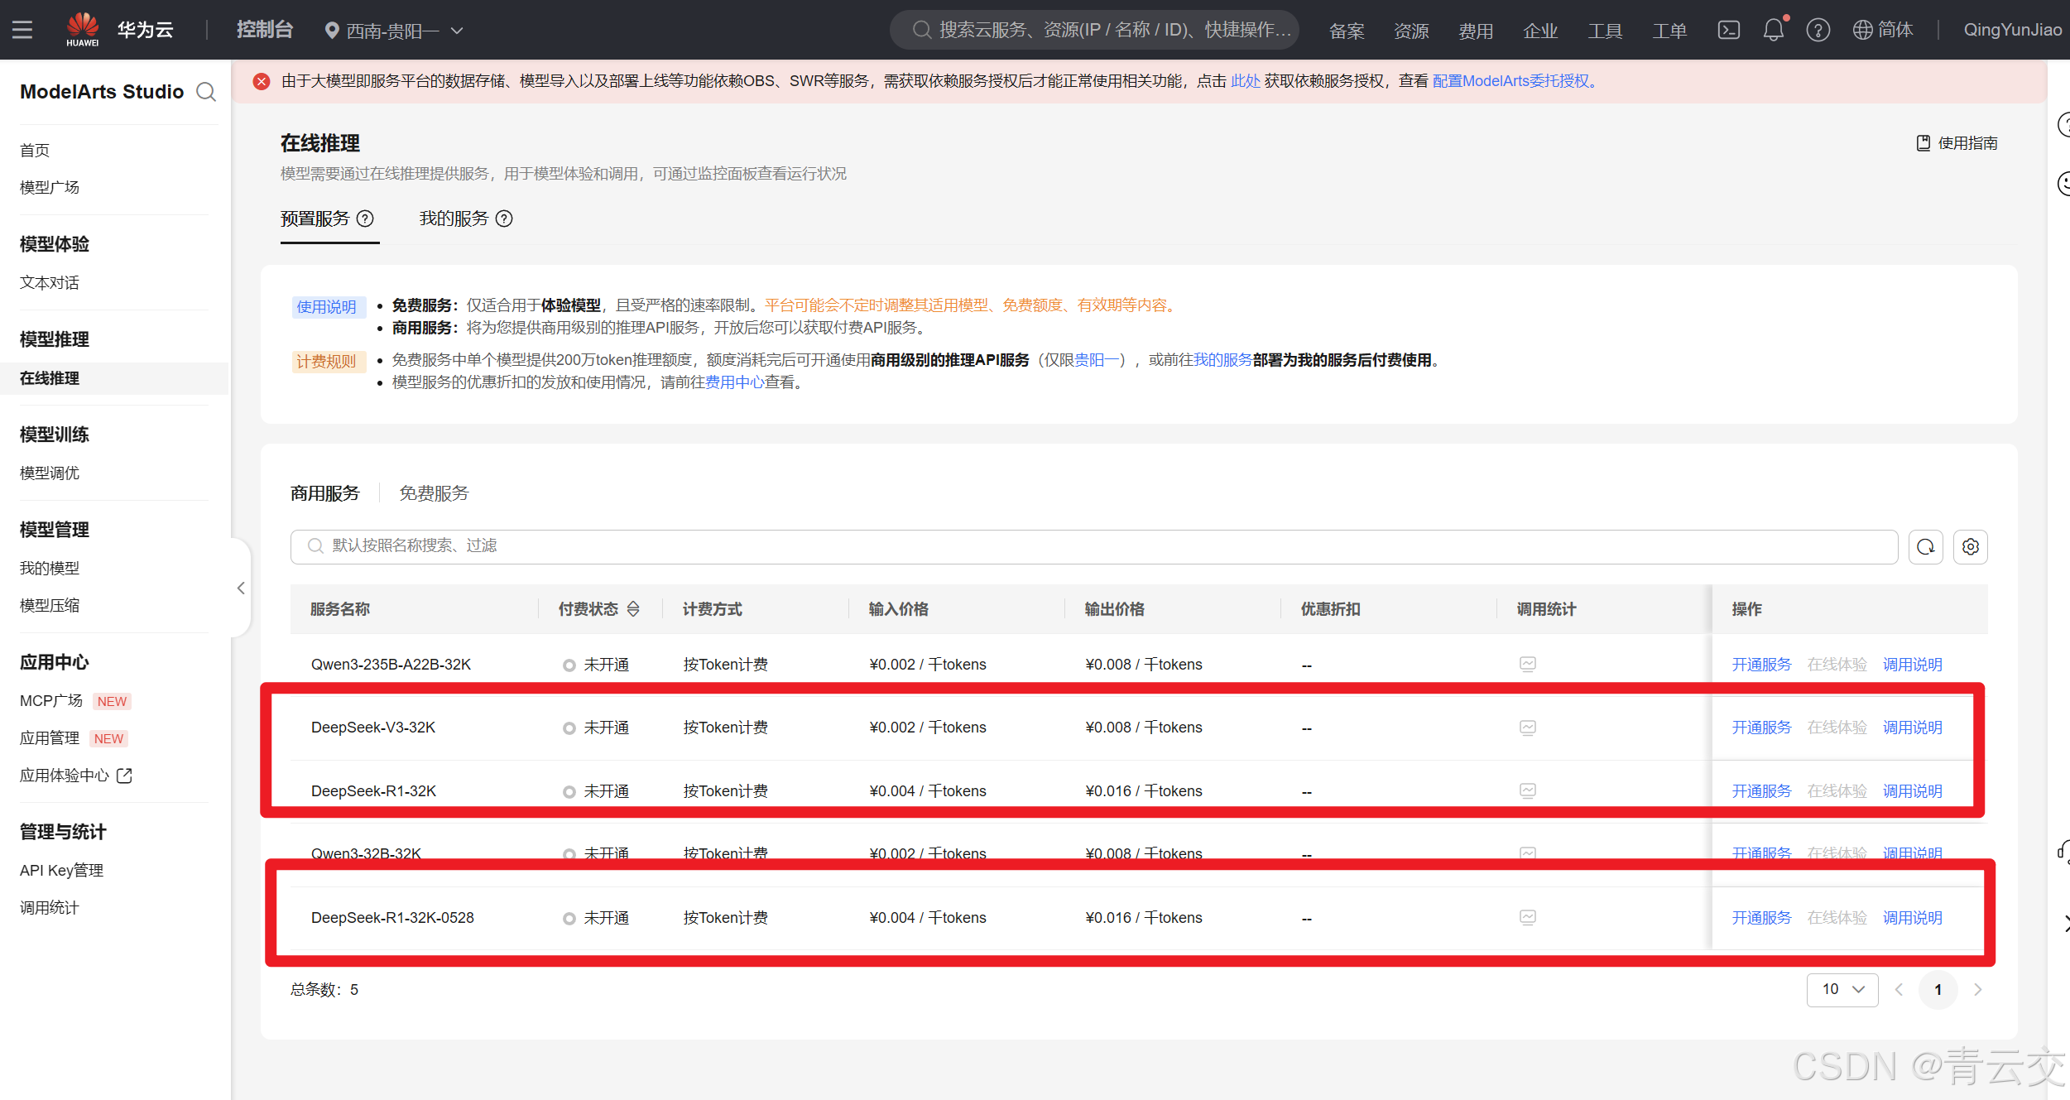Focus the service name filter field
This screenshot has height=1100, width=2070.
tap(1094, 546)
